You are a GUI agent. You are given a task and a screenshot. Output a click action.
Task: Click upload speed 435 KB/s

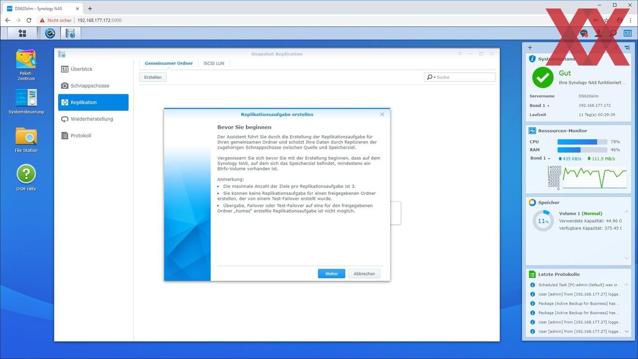570,159
